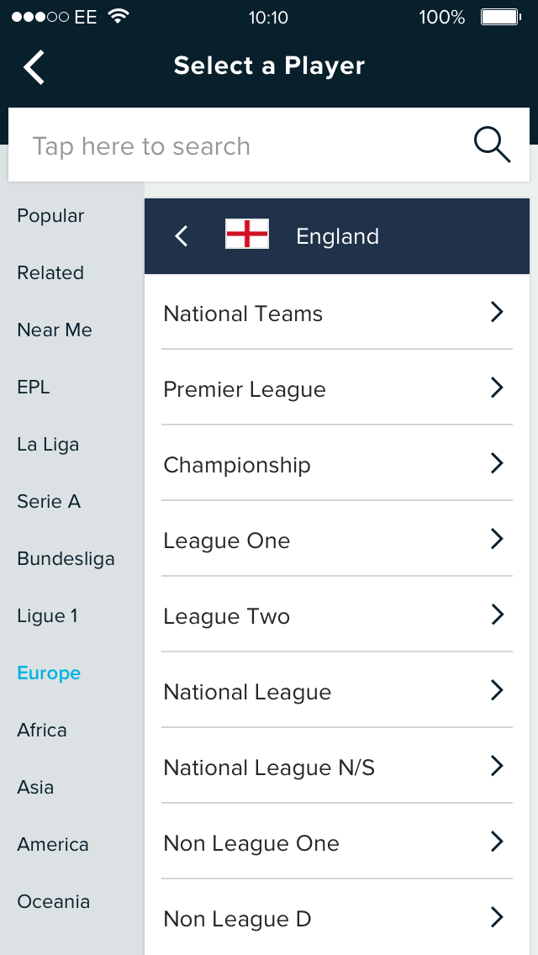This screenshot has height=955, width=538.
Task: Open the National League row
Action: click(336, 692)
